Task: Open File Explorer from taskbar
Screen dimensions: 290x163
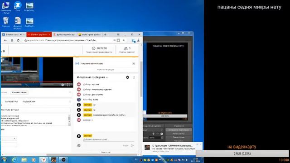Action: [24, 160]
